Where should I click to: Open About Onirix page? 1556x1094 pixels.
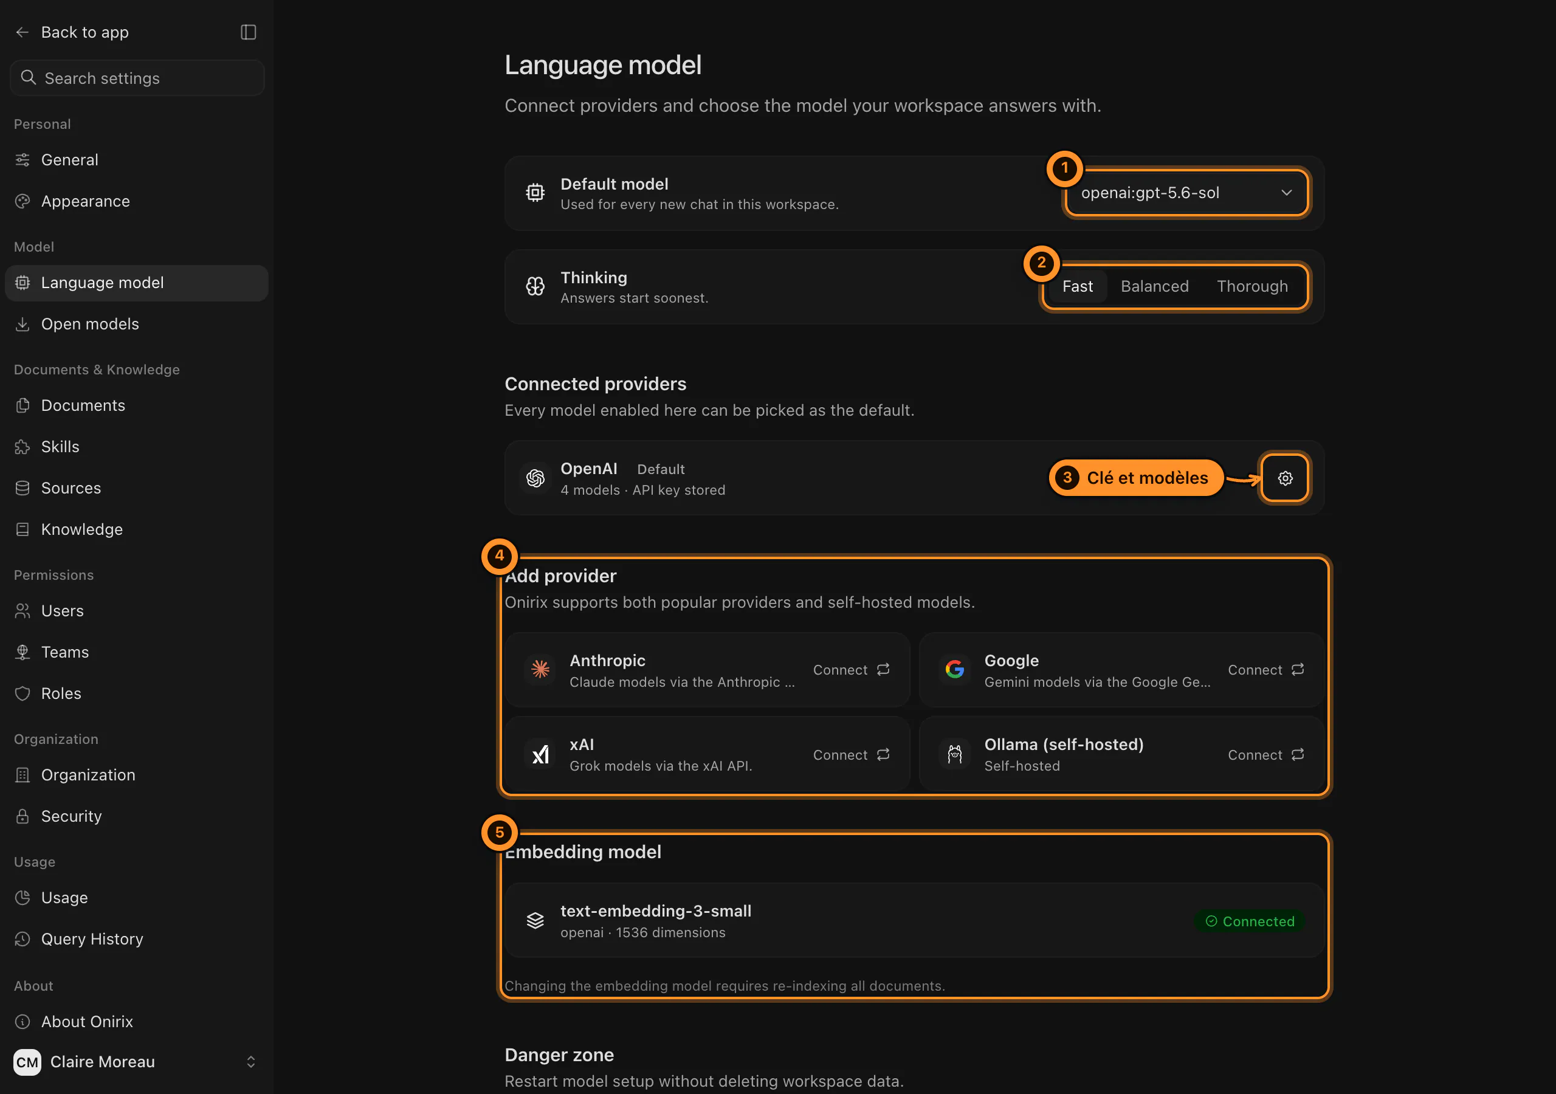(x=136, y=1022)
